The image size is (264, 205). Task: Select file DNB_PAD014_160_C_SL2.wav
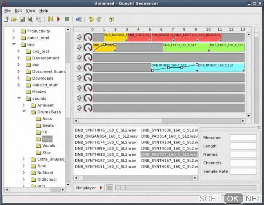pos(169,136)
